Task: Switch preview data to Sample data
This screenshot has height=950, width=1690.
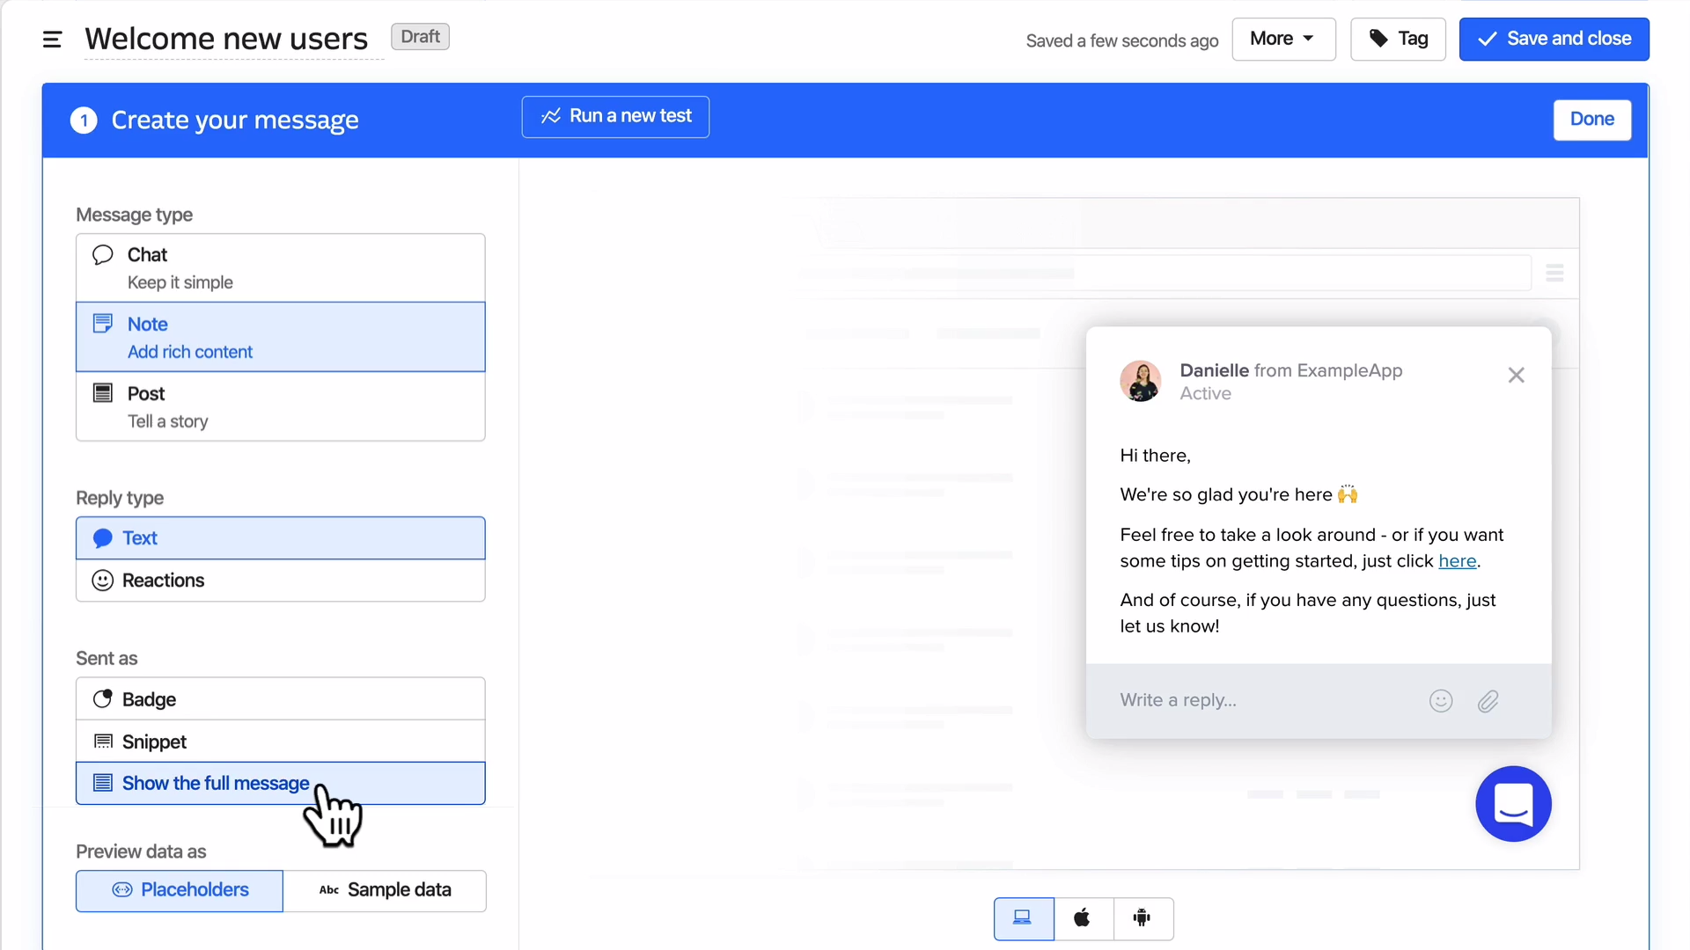Action: [x=385, y=890]
